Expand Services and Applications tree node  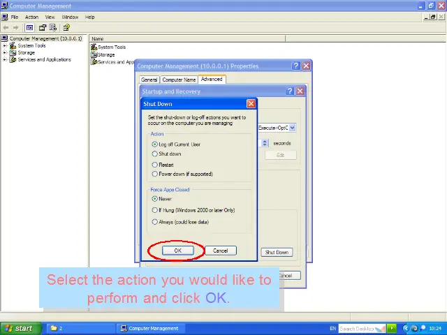click(5, 59)
